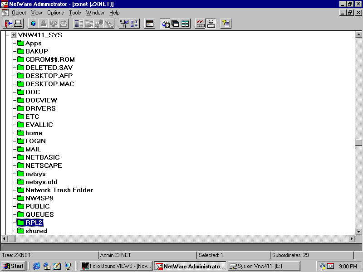Viewport: 363px width, 272px height.
Task: Select the DESKTOP.MAC folder
Action: 46,84
